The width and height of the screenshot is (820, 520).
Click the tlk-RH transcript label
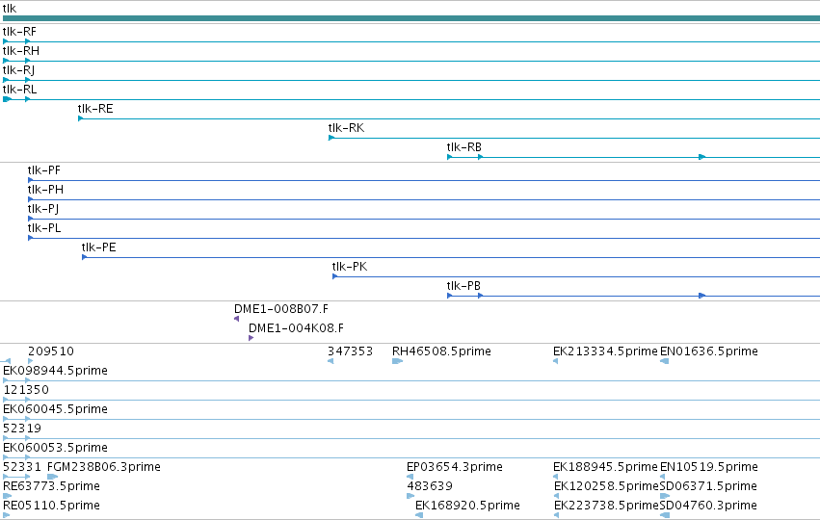21,51
